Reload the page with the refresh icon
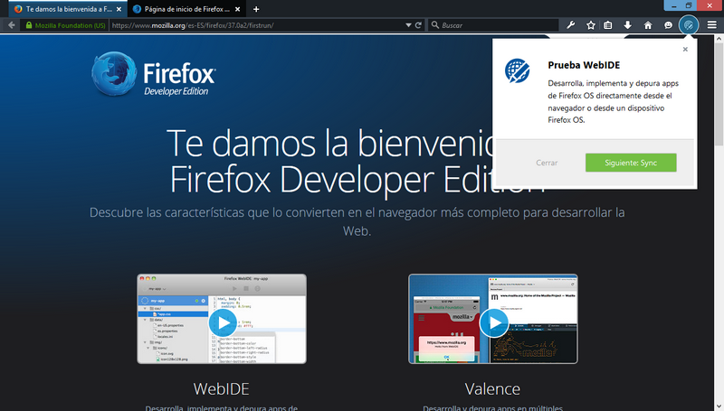 (x=418, y=25)
